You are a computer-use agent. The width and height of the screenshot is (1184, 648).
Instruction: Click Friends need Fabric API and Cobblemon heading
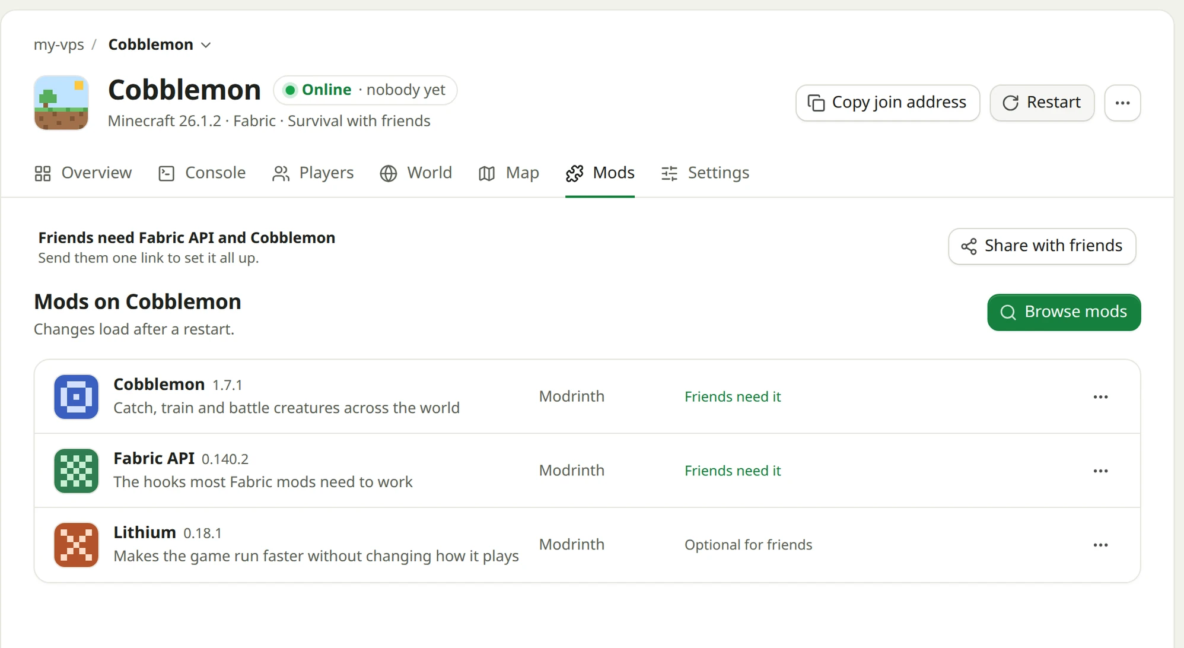187,237
